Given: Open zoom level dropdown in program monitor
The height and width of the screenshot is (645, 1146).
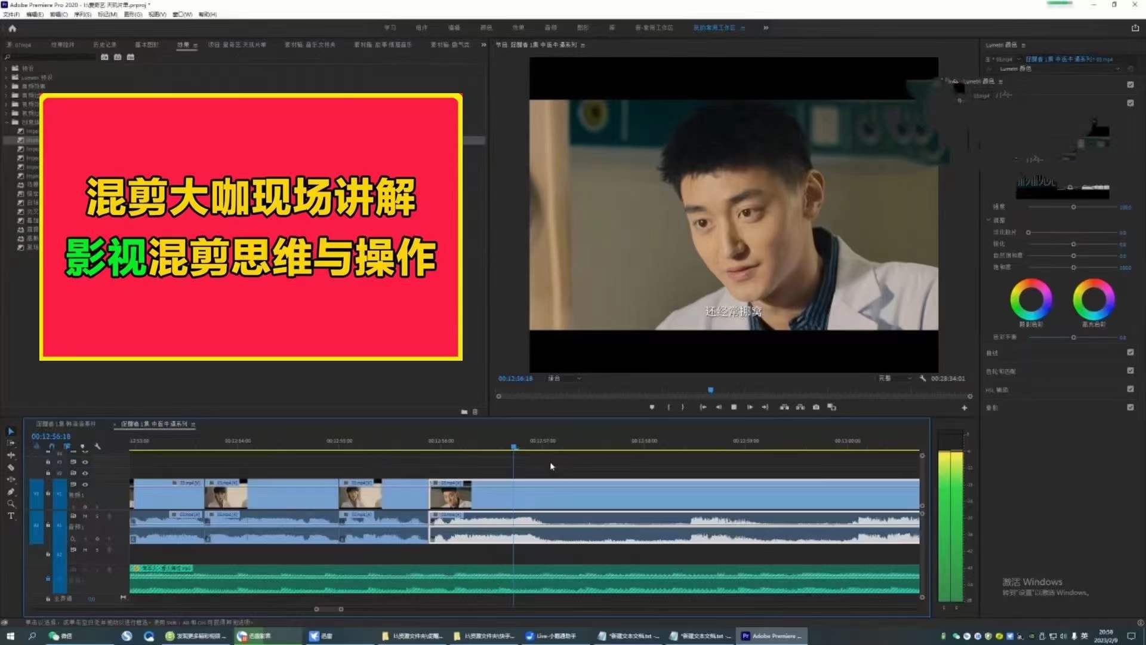Looking at the screenshot, I should tap(564, 379).
